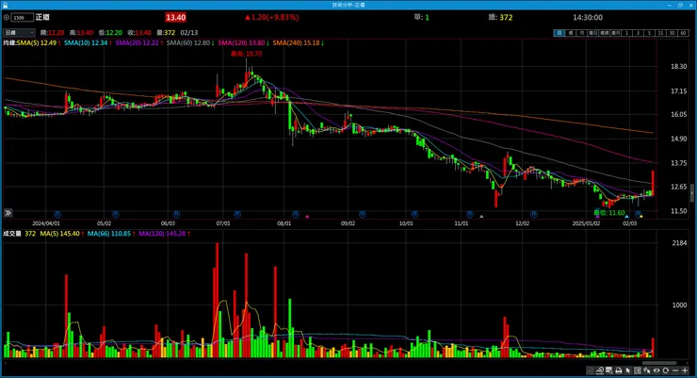Click the MA(66) 110.85 volume label
The height and width of the screenshot is (378, 697).
click(111, 234)
